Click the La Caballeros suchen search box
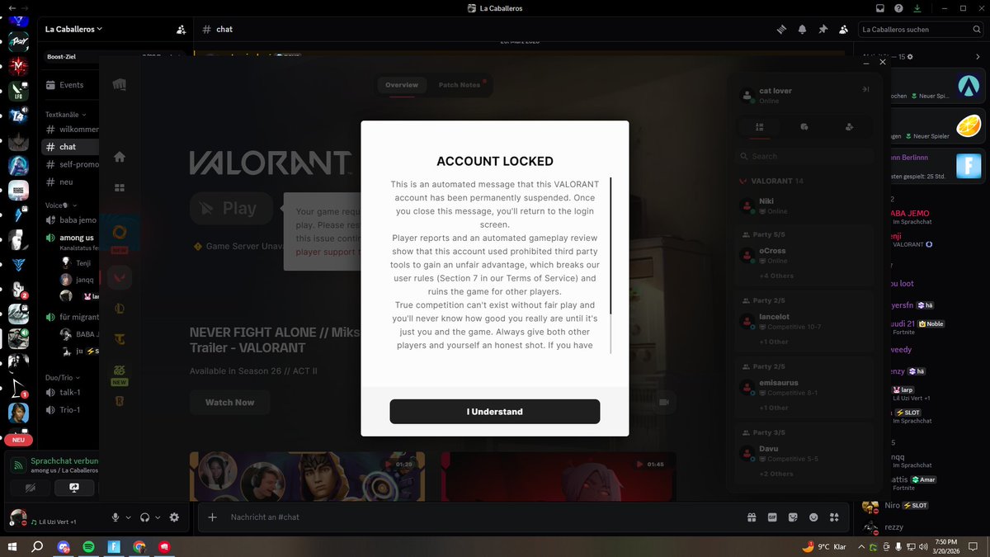Viewport: 990px width, 557px height. 922,29
